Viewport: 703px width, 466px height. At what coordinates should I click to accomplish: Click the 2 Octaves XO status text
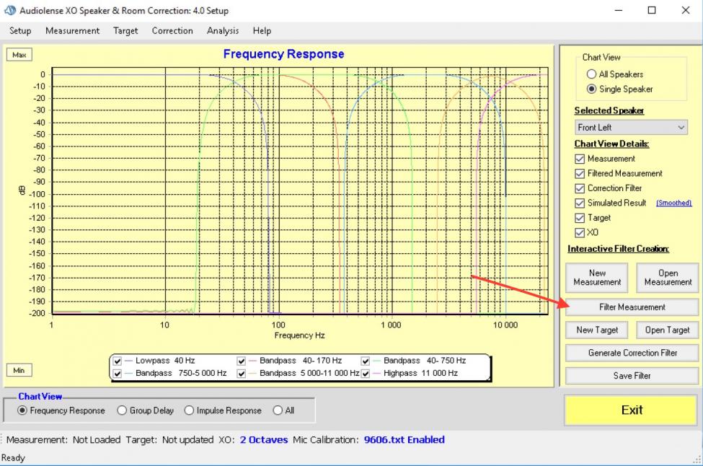(x=264, y=440)
